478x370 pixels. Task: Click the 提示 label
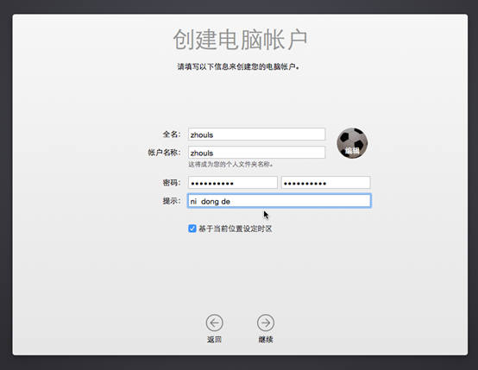pyautogui.click(x=172, y=201)
